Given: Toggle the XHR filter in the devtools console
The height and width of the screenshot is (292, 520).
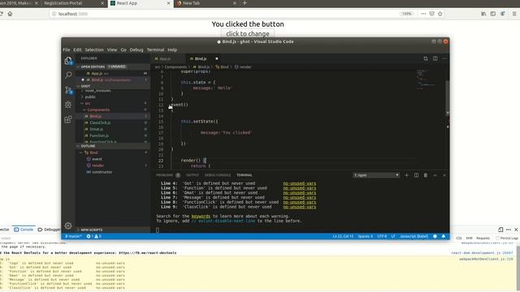Looking at the screenshot, I should click(470, 238).
